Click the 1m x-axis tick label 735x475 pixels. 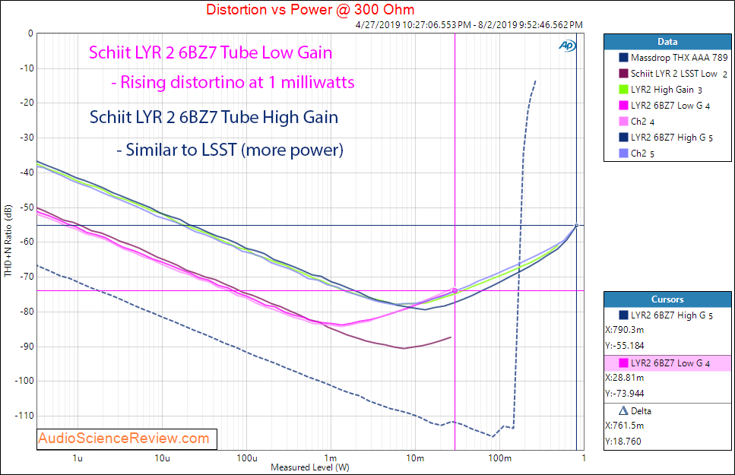click(331, 458)
